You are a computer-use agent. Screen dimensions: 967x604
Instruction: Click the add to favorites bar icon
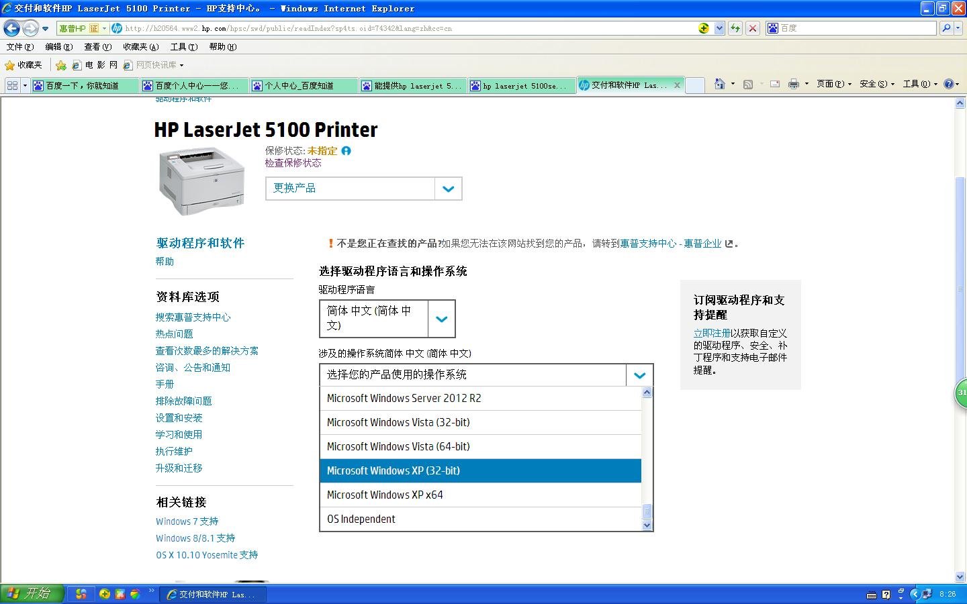[61, 65]
